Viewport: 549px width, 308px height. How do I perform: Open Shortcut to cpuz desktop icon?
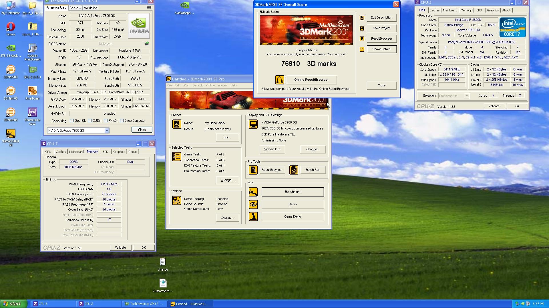coord(32,116)
